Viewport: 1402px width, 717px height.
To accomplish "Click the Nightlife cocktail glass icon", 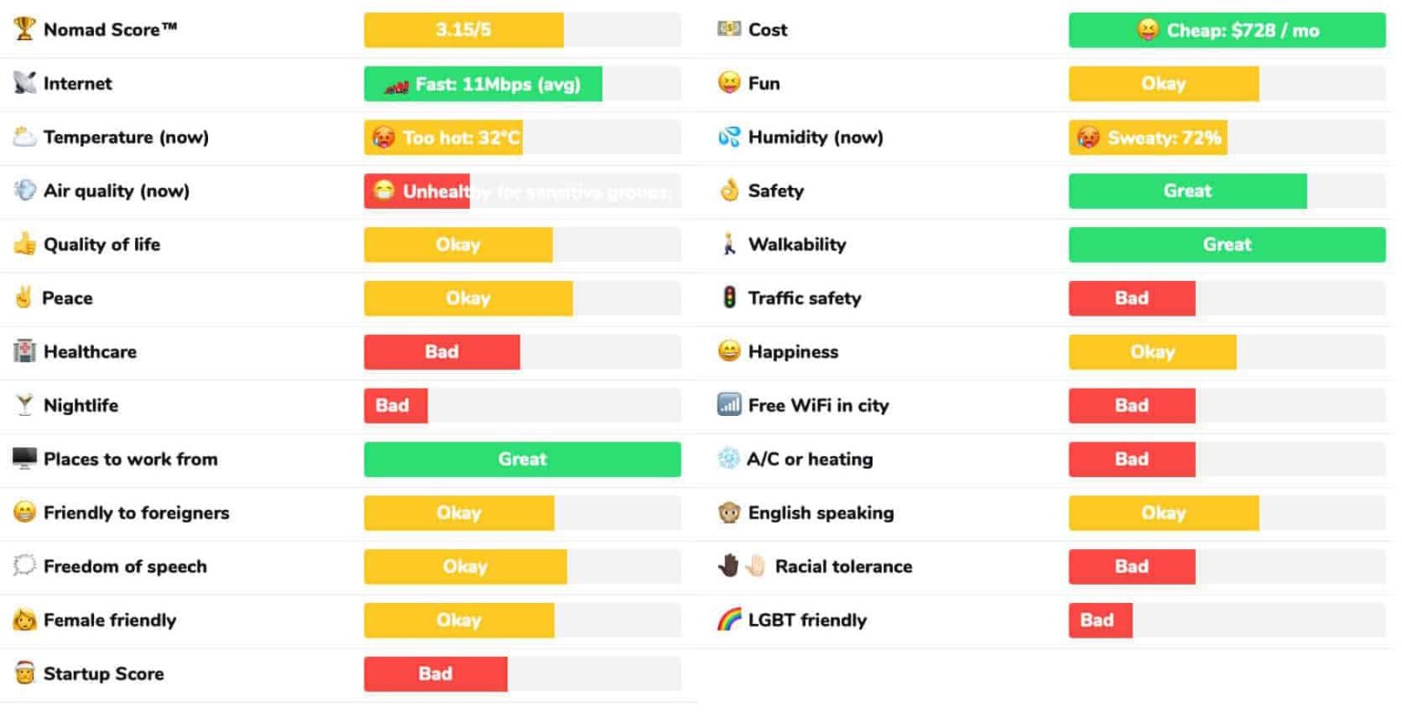I will click(25, 405).
